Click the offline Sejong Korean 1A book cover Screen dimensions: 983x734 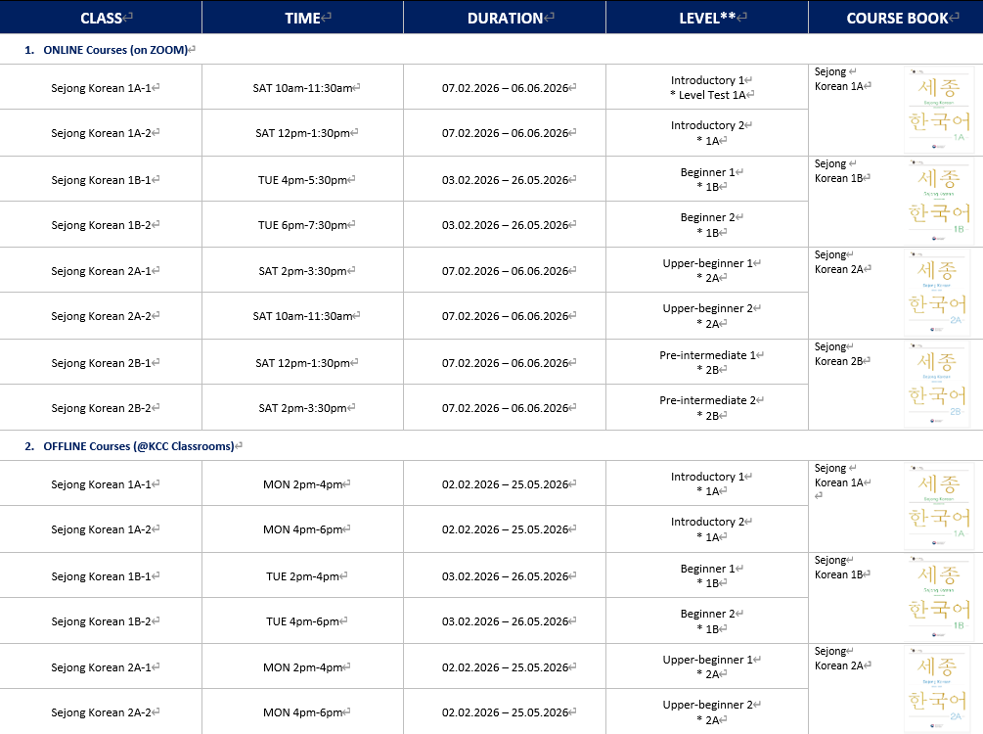pyautogui.click(x=938, y=506)
